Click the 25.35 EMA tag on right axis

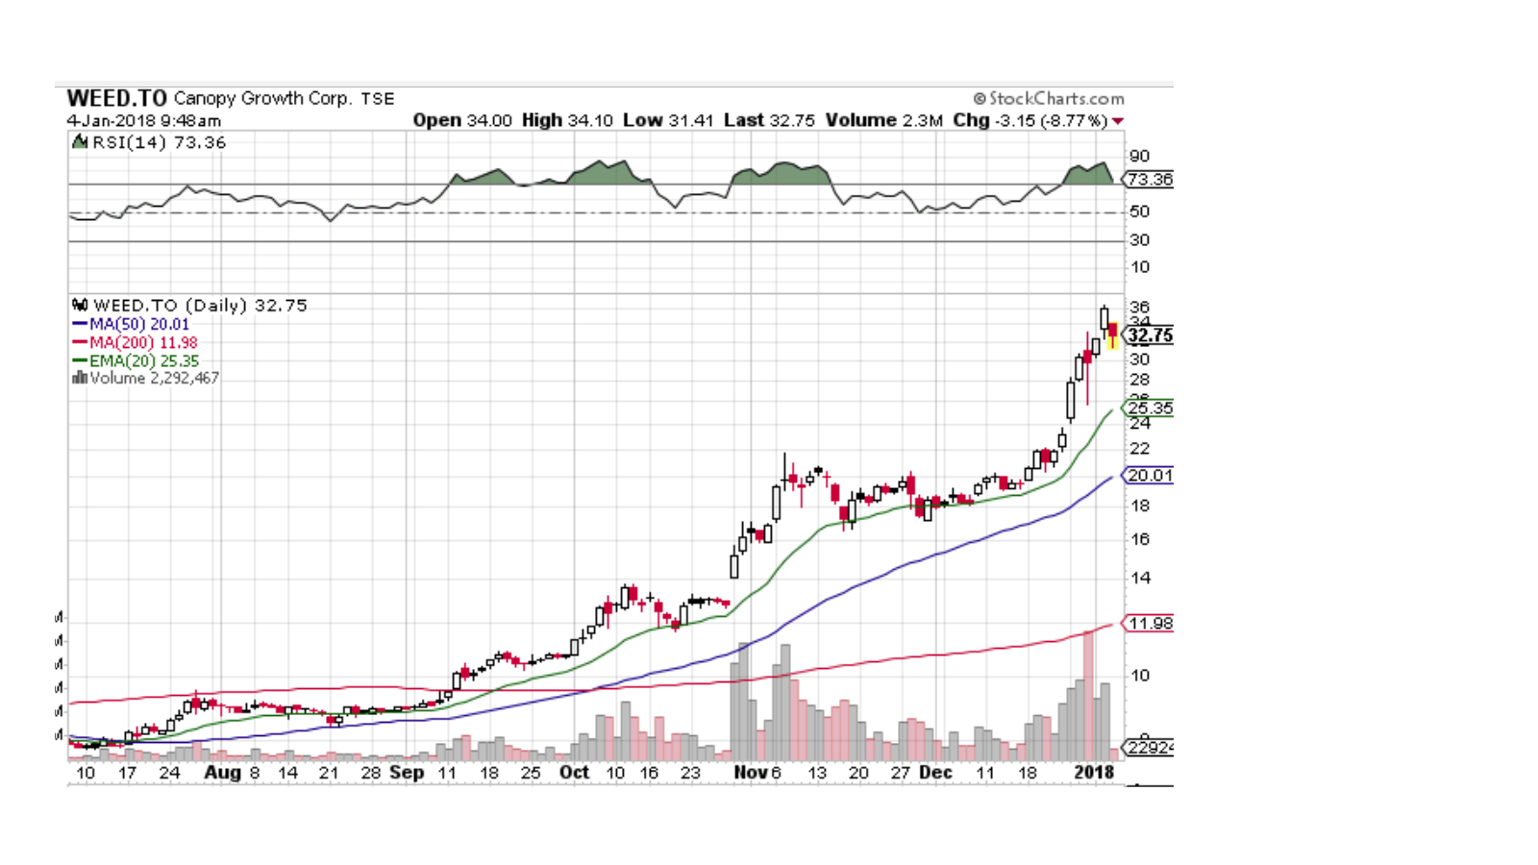[x=1149, y=408]
